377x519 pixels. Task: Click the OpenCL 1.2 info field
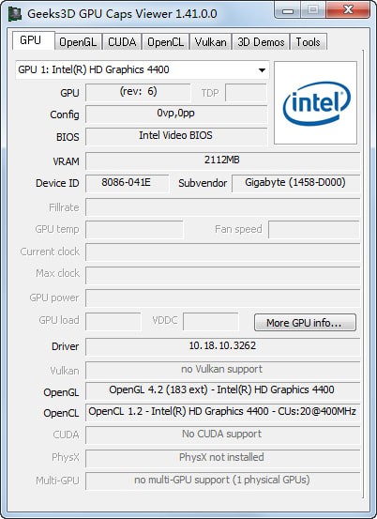coord(222,412)
